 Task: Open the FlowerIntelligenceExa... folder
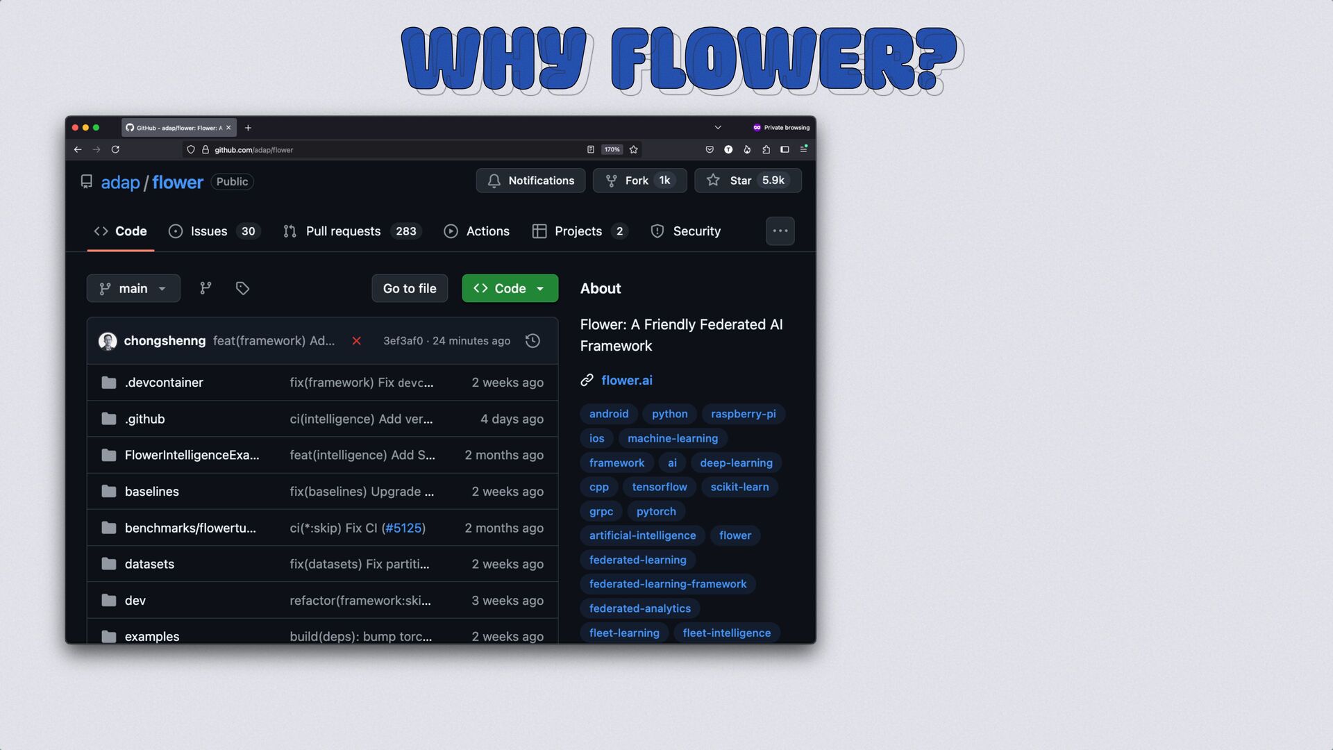tap(192, 455)
